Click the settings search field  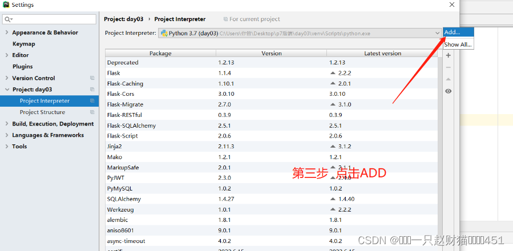click(50, 19)
